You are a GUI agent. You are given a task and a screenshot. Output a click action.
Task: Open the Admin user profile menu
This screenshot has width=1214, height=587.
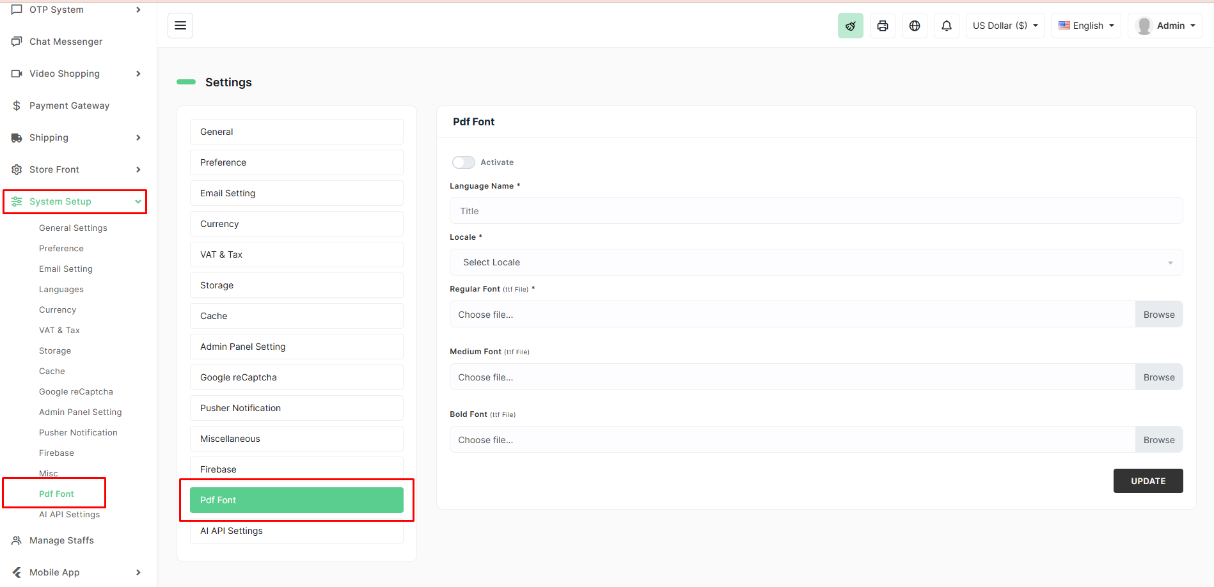click(x=1165, y=26)
